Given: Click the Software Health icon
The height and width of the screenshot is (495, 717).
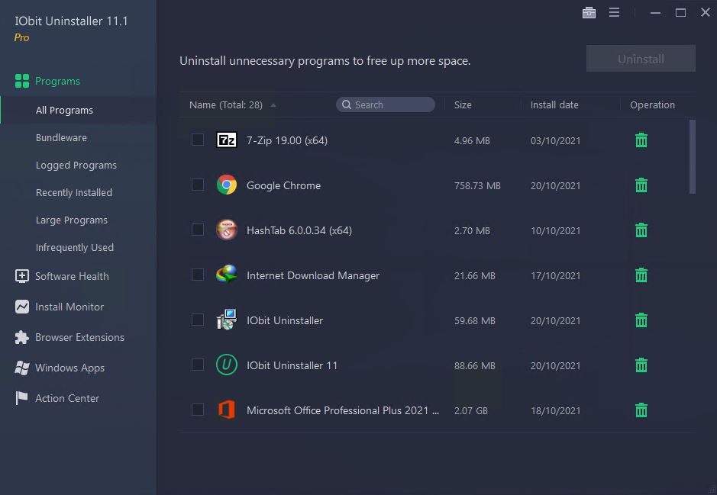Looking at the screenshot, I should [x=22, y=276].
